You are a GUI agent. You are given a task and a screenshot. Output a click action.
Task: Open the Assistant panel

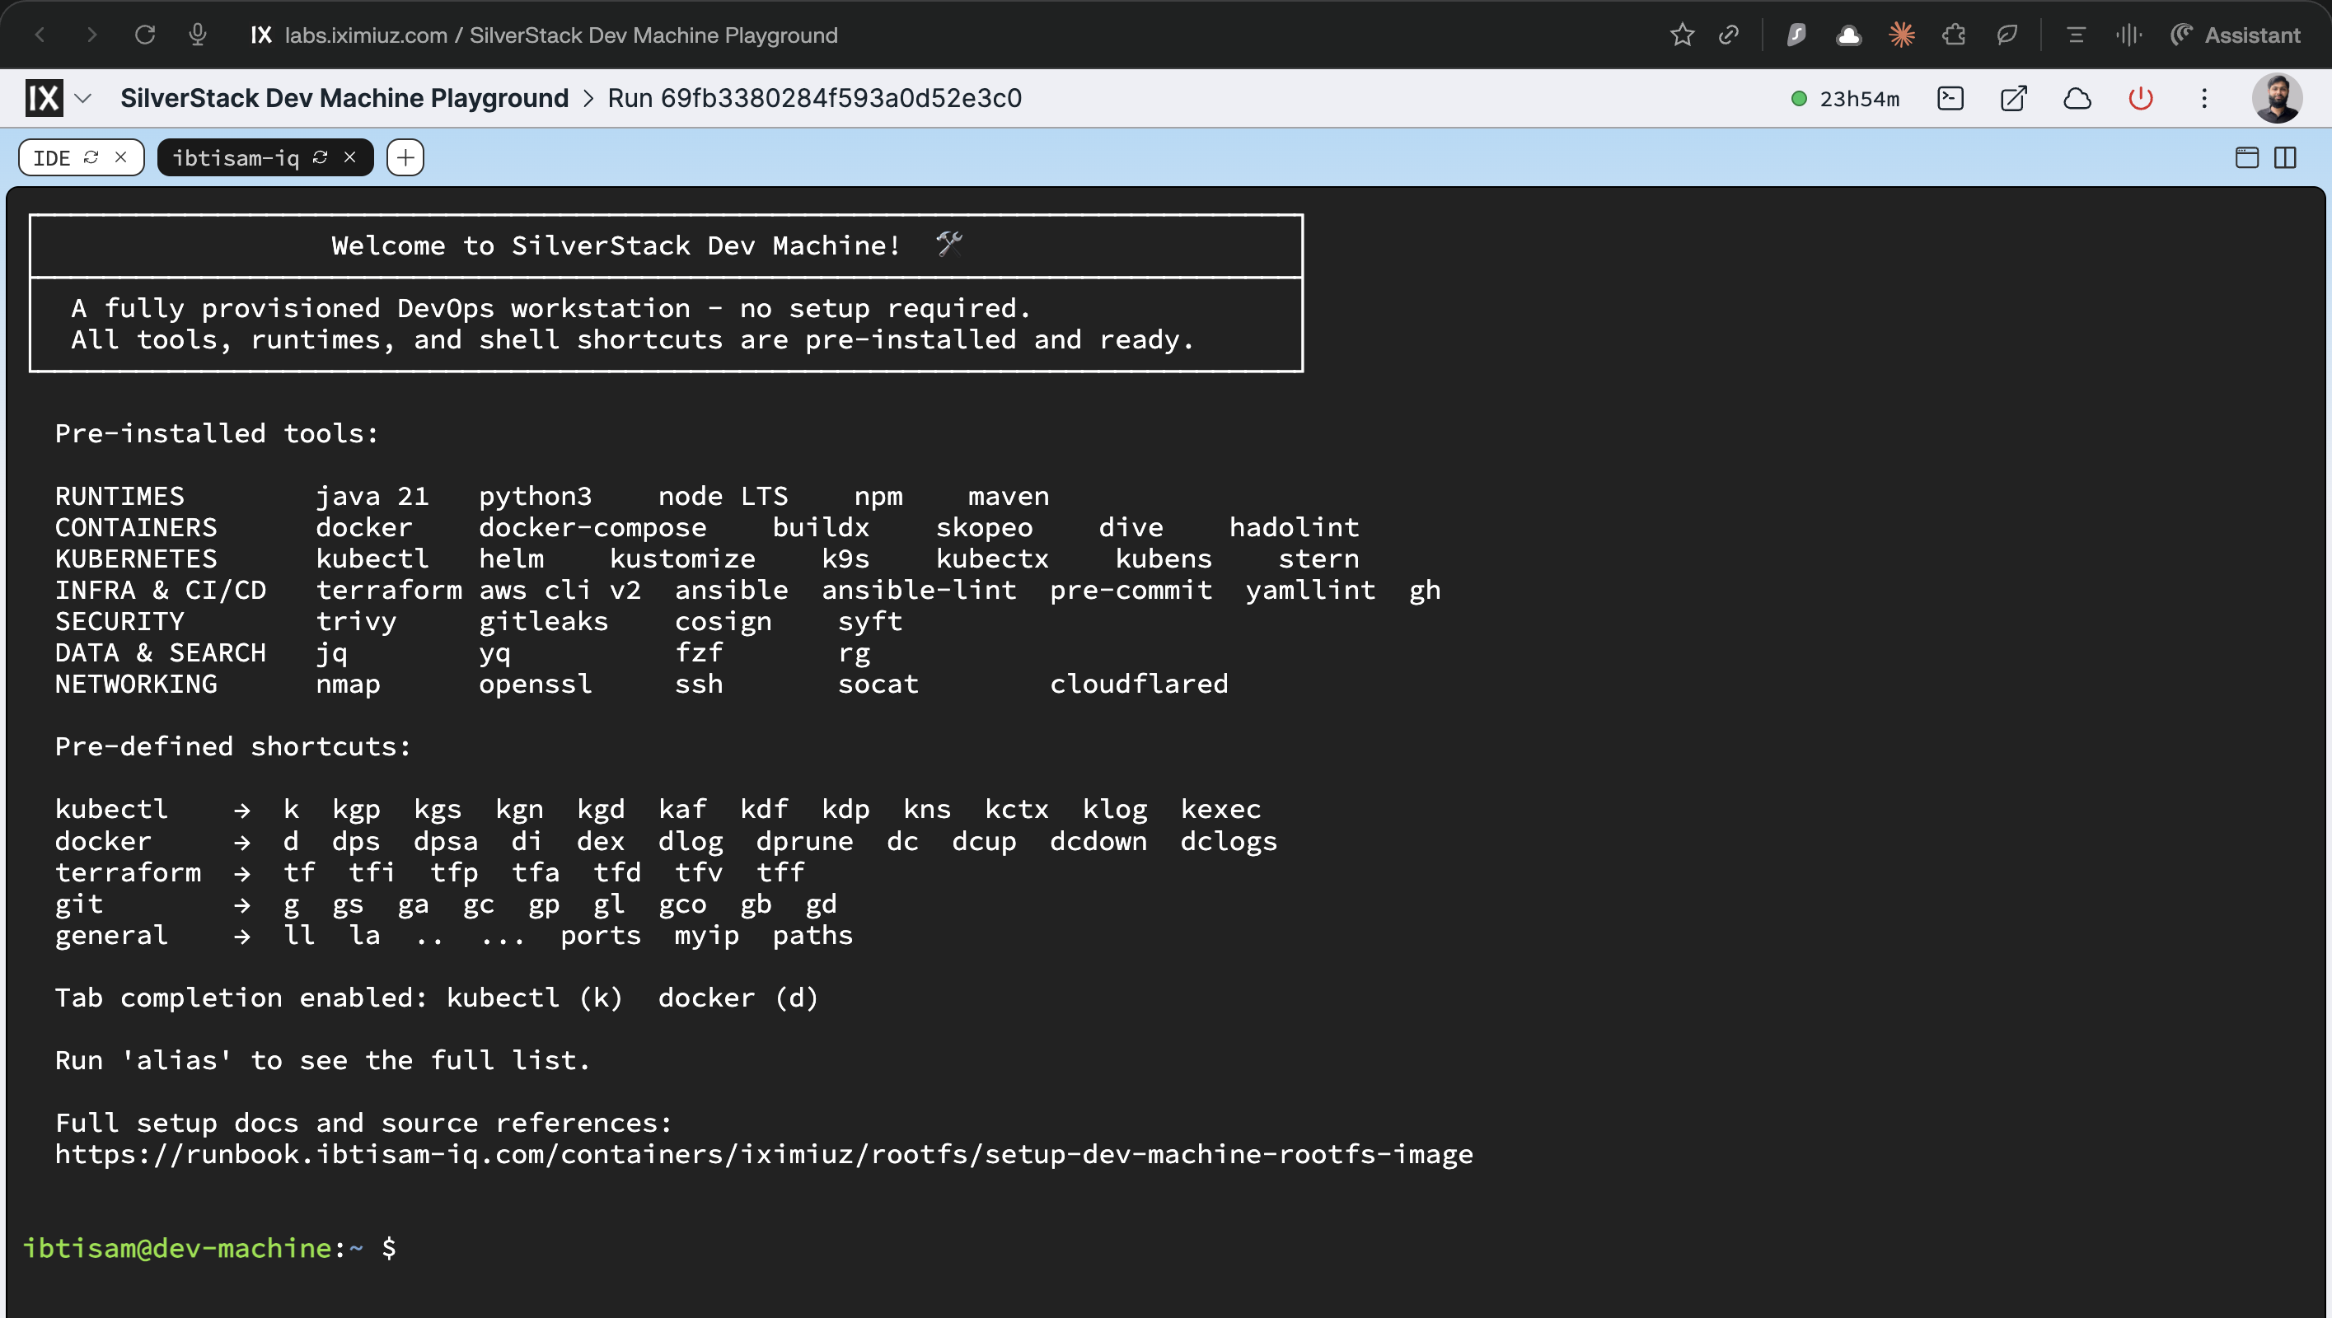2235,35
